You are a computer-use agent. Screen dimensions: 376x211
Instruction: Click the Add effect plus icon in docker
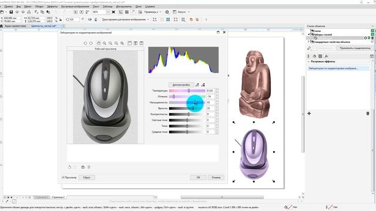pos(309,113)
